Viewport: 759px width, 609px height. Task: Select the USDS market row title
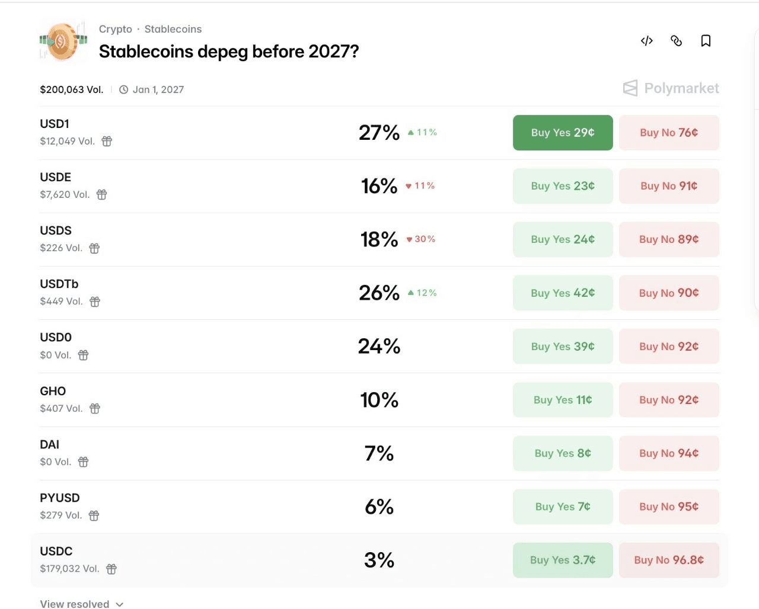(x=56, y=230)
